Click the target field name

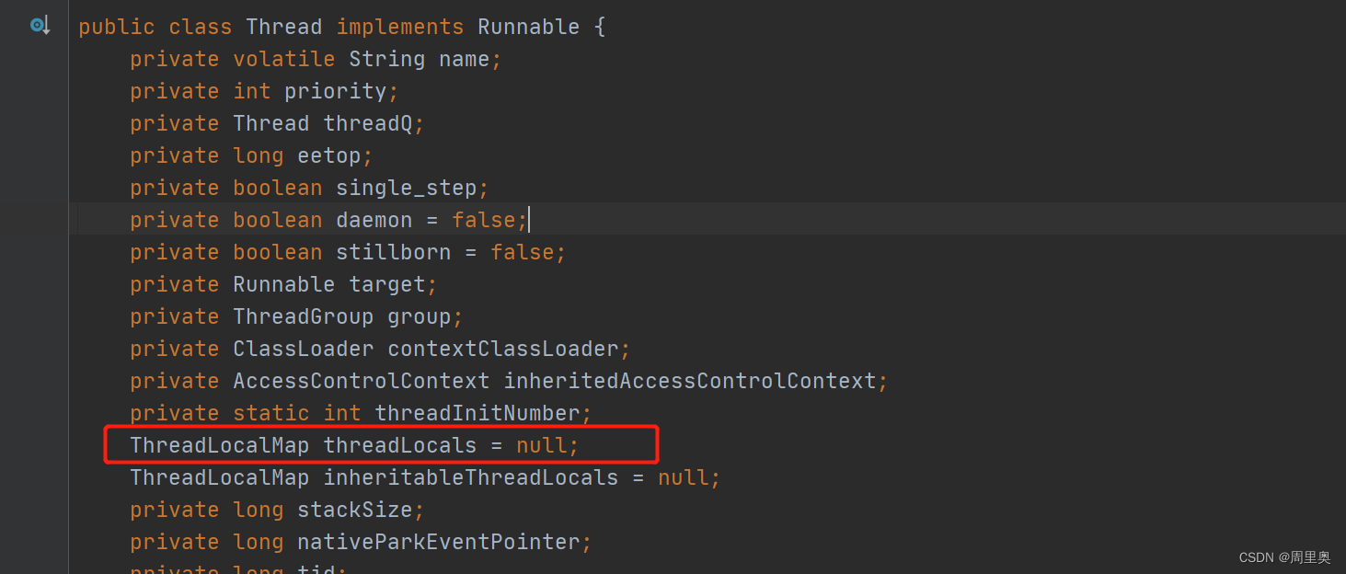(x=386, y=284)
